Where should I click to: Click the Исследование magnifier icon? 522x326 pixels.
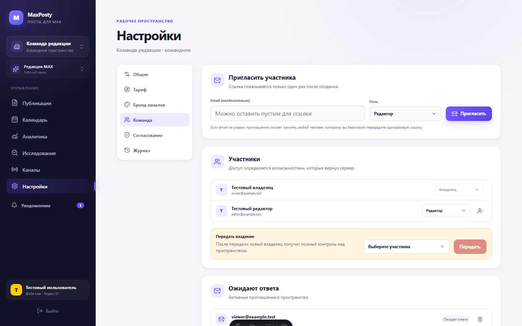click(x=14, y=153)
